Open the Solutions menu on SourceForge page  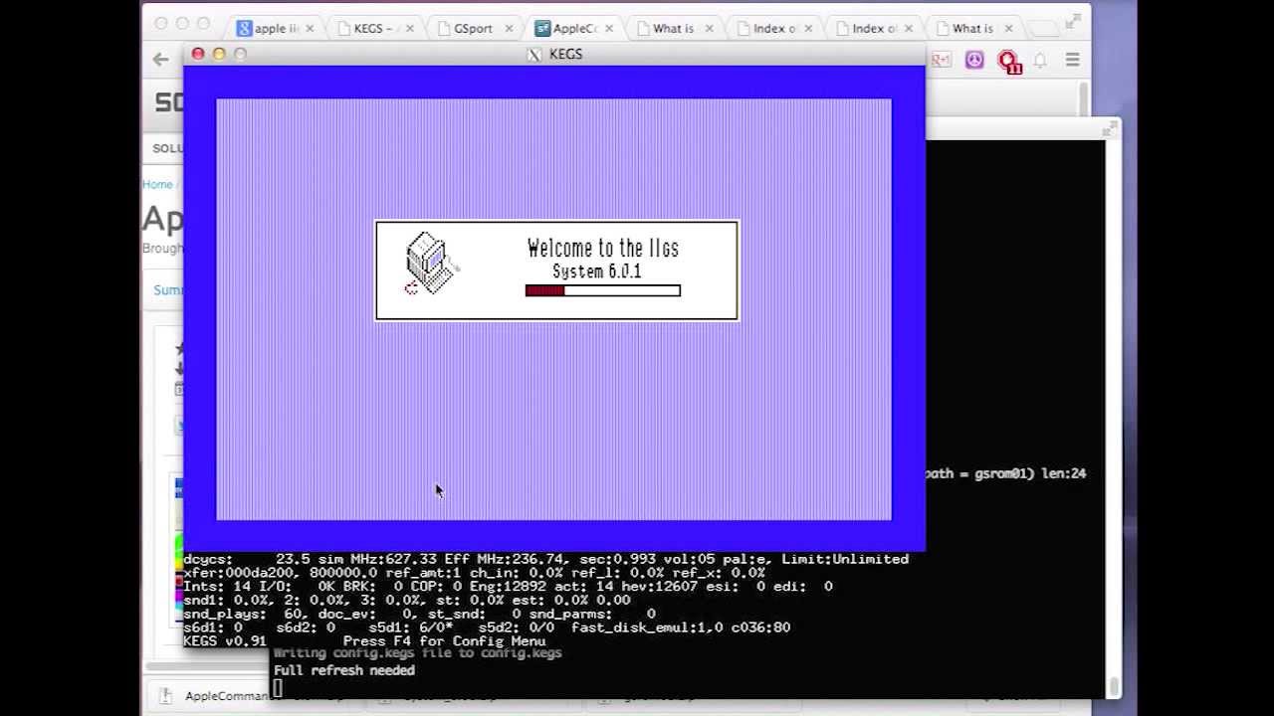point(167,148)
